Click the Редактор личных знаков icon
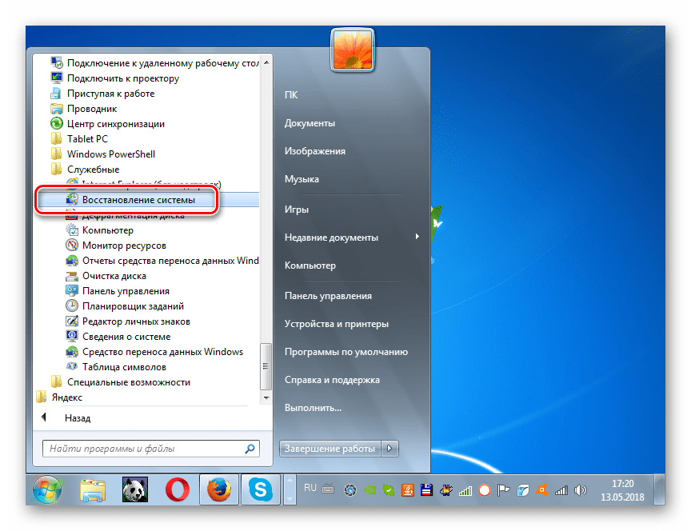Image resolution: width=691 pixels, height=531 pixels. coord(72,321)
